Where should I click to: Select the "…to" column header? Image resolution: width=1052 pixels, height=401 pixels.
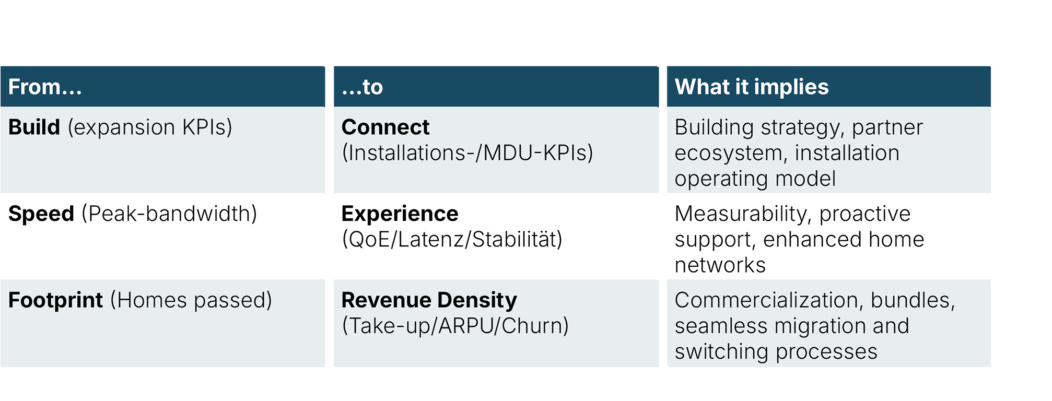pyautogui.click(x=363, y=87)
